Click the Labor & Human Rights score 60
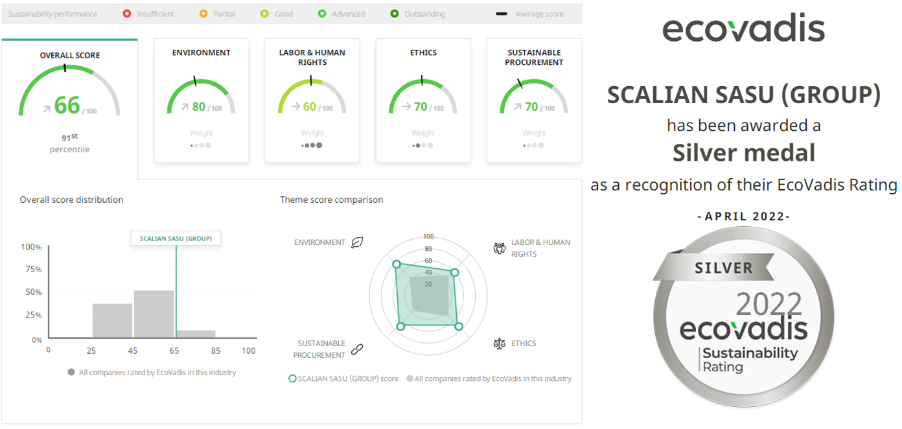Image resolution: width=902 pixels, height=429 pixels. click(x=310, y=107)
